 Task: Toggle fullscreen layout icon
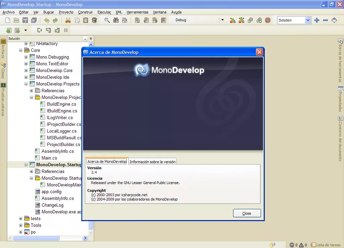pyautogui.click(x=334, y=20)
